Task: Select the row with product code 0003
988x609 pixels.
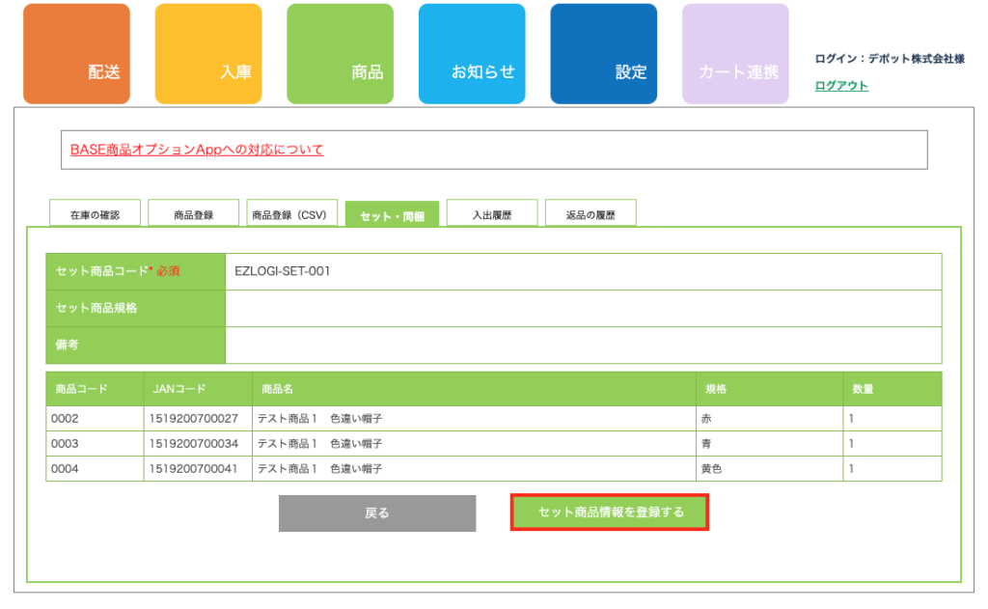Action: [493, 444]
